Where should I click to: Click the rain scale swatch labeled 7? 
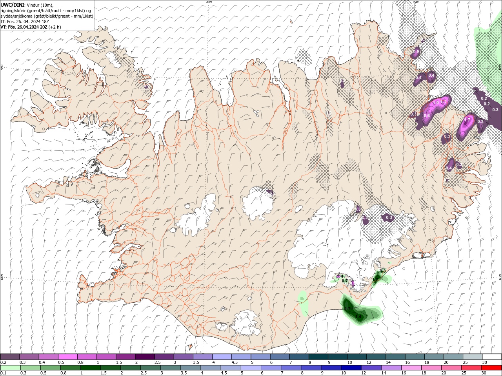click(291, 368)
